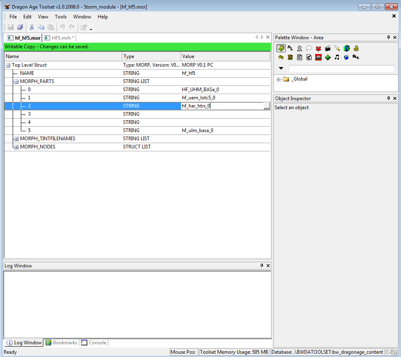401x357 pixels.
Task: Open the palette filter dropdown arrow
Action: 281,68
